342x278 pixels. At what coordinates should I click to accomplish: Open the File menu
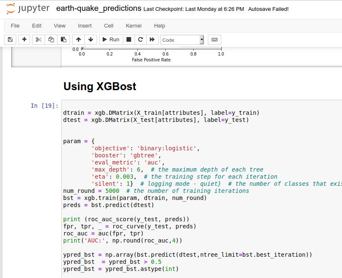coord(15,26)
